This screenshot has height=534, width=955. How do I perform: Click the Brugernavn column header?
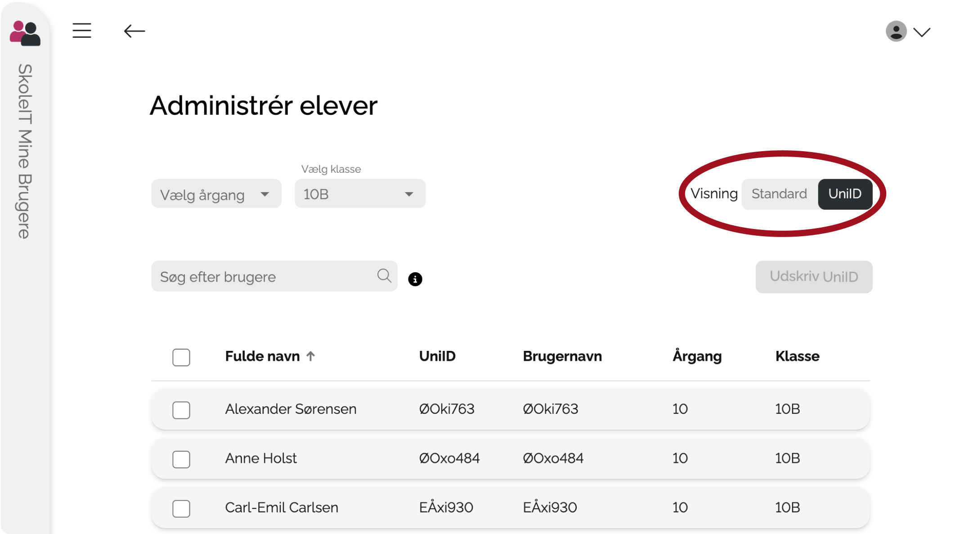562,356
